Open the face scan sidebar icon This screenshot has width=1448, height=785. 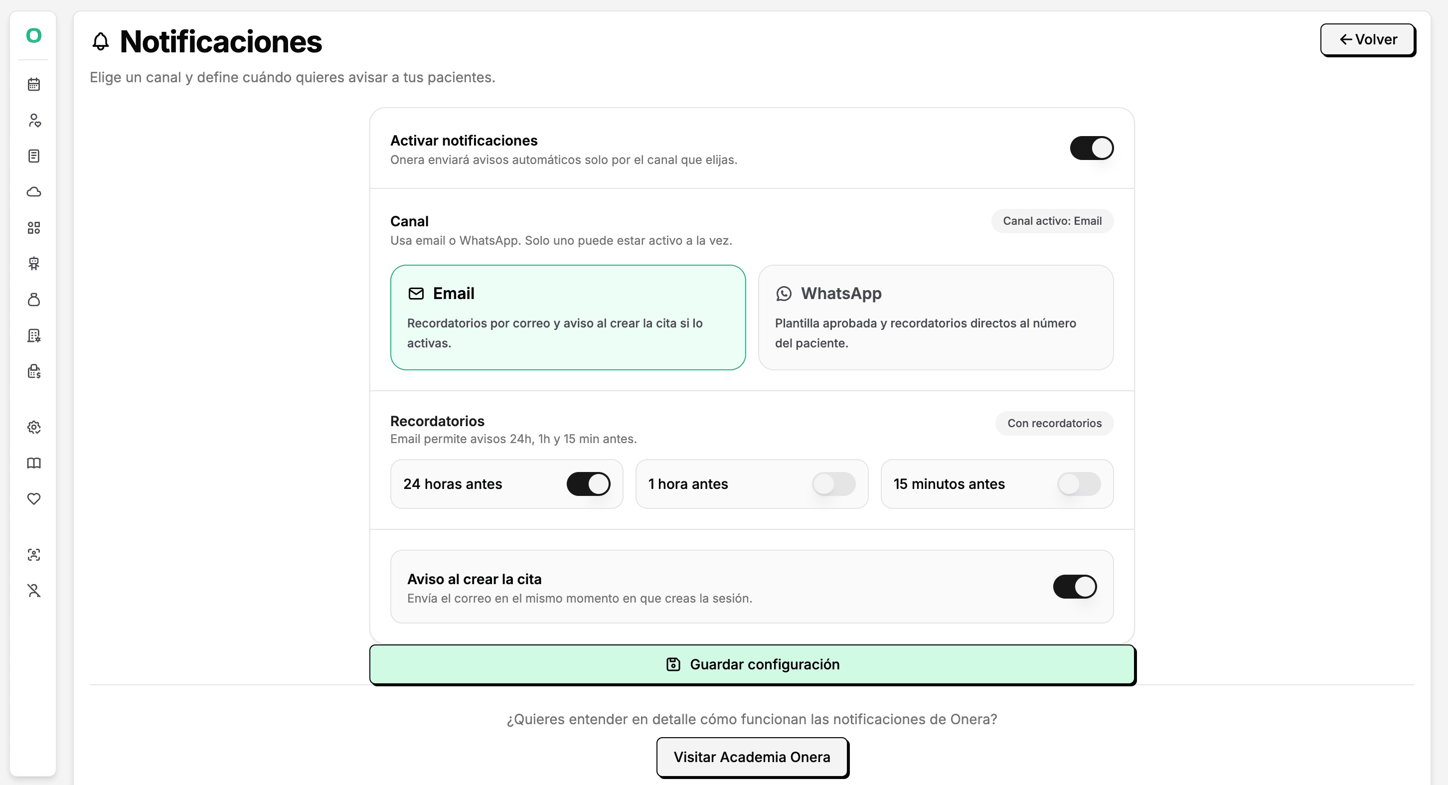pos(34,555)
